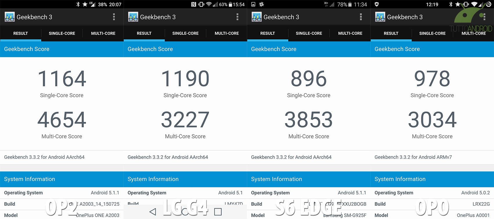Tap samsung SM-G925F model value

(345, 215)
